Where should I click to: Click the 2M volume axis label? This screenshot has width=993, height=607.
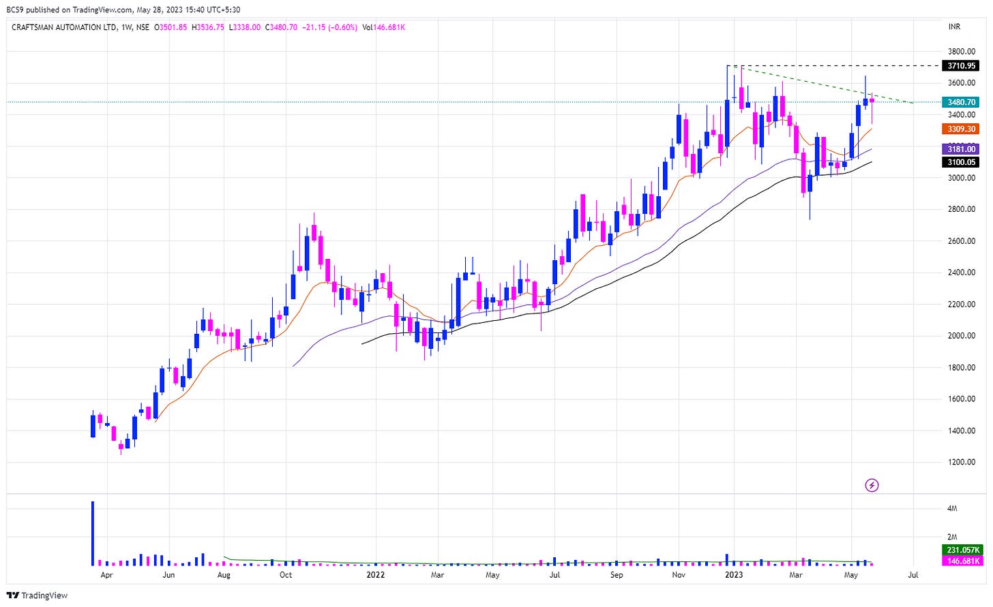tap(953, 538)
